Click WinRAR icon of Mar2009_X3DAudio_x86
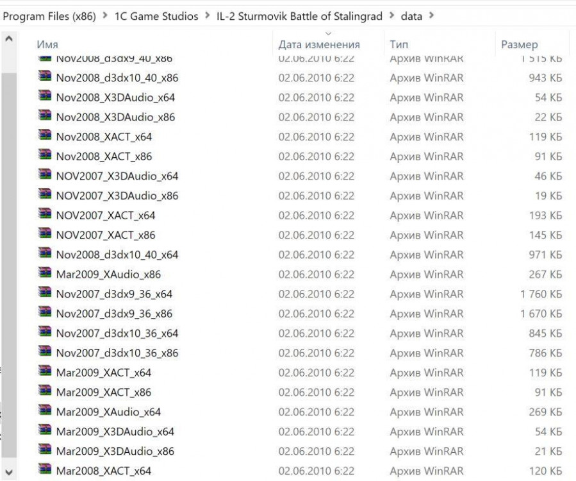The height and width of the screenshot is (481, 576). click(x=45, y=450)
